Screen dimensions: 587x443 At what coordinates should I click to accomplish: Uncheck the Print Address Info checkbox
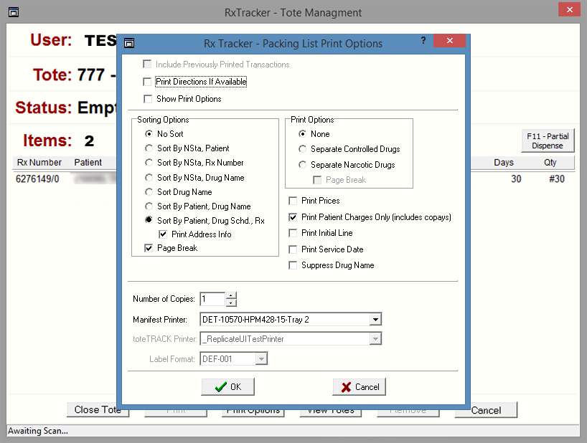point(163,234)
